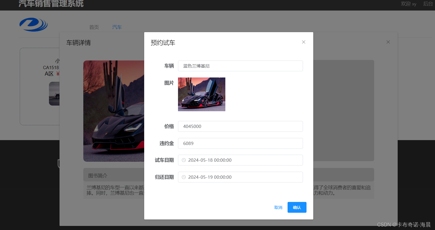Click the blue site logo icon
The image size is (435, 230).
[x=33, y=25]
